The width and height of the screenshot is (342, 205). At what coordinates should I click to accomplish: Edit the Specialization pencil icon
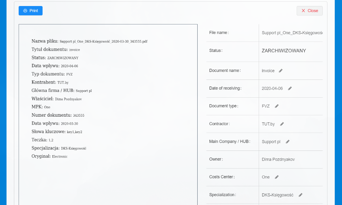tap(301, 195)
